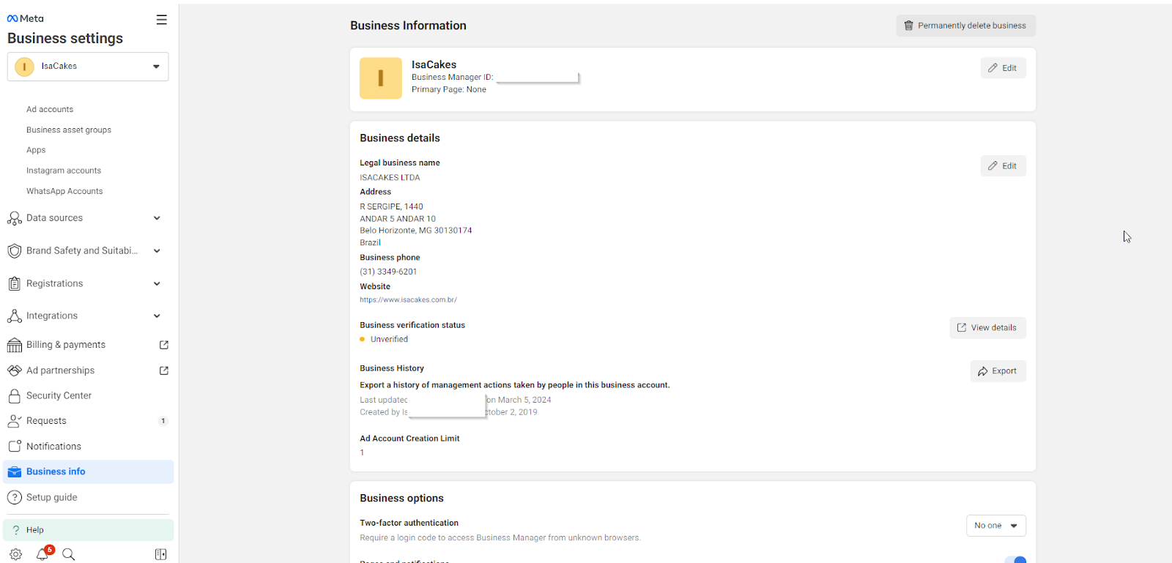The image size is (1172, 563).
Task: Click the ISACAKES LTDA legal name
Action: [x=390, y=178]
